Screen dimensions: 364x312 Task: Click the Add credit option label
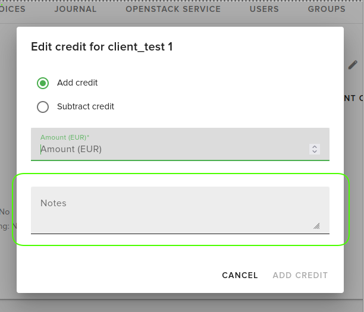click(77, 83)
